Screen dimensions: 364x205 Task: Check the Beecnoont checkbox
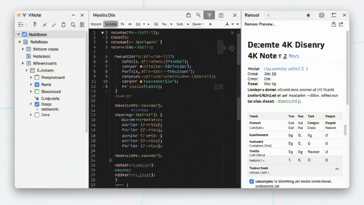[x=37, y=91]
